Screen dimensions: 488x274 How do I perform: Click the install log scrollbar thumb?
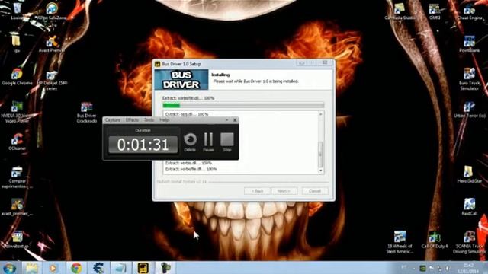click(320, 154)
